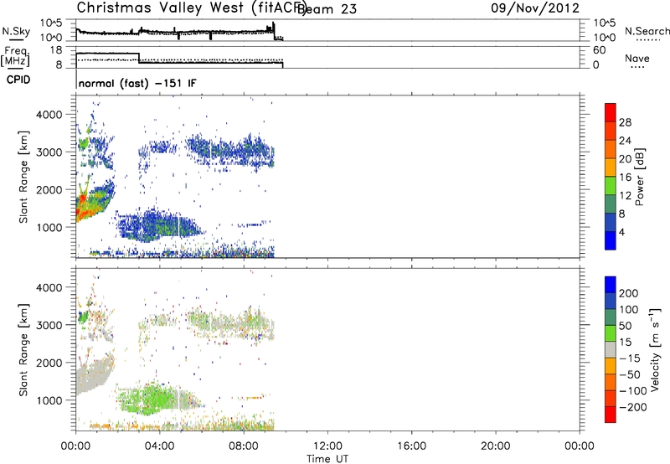The height and width of the screenshot is (464, 670).
Task: Click the 2000 tick in the velocity panel
Action: 49,363
